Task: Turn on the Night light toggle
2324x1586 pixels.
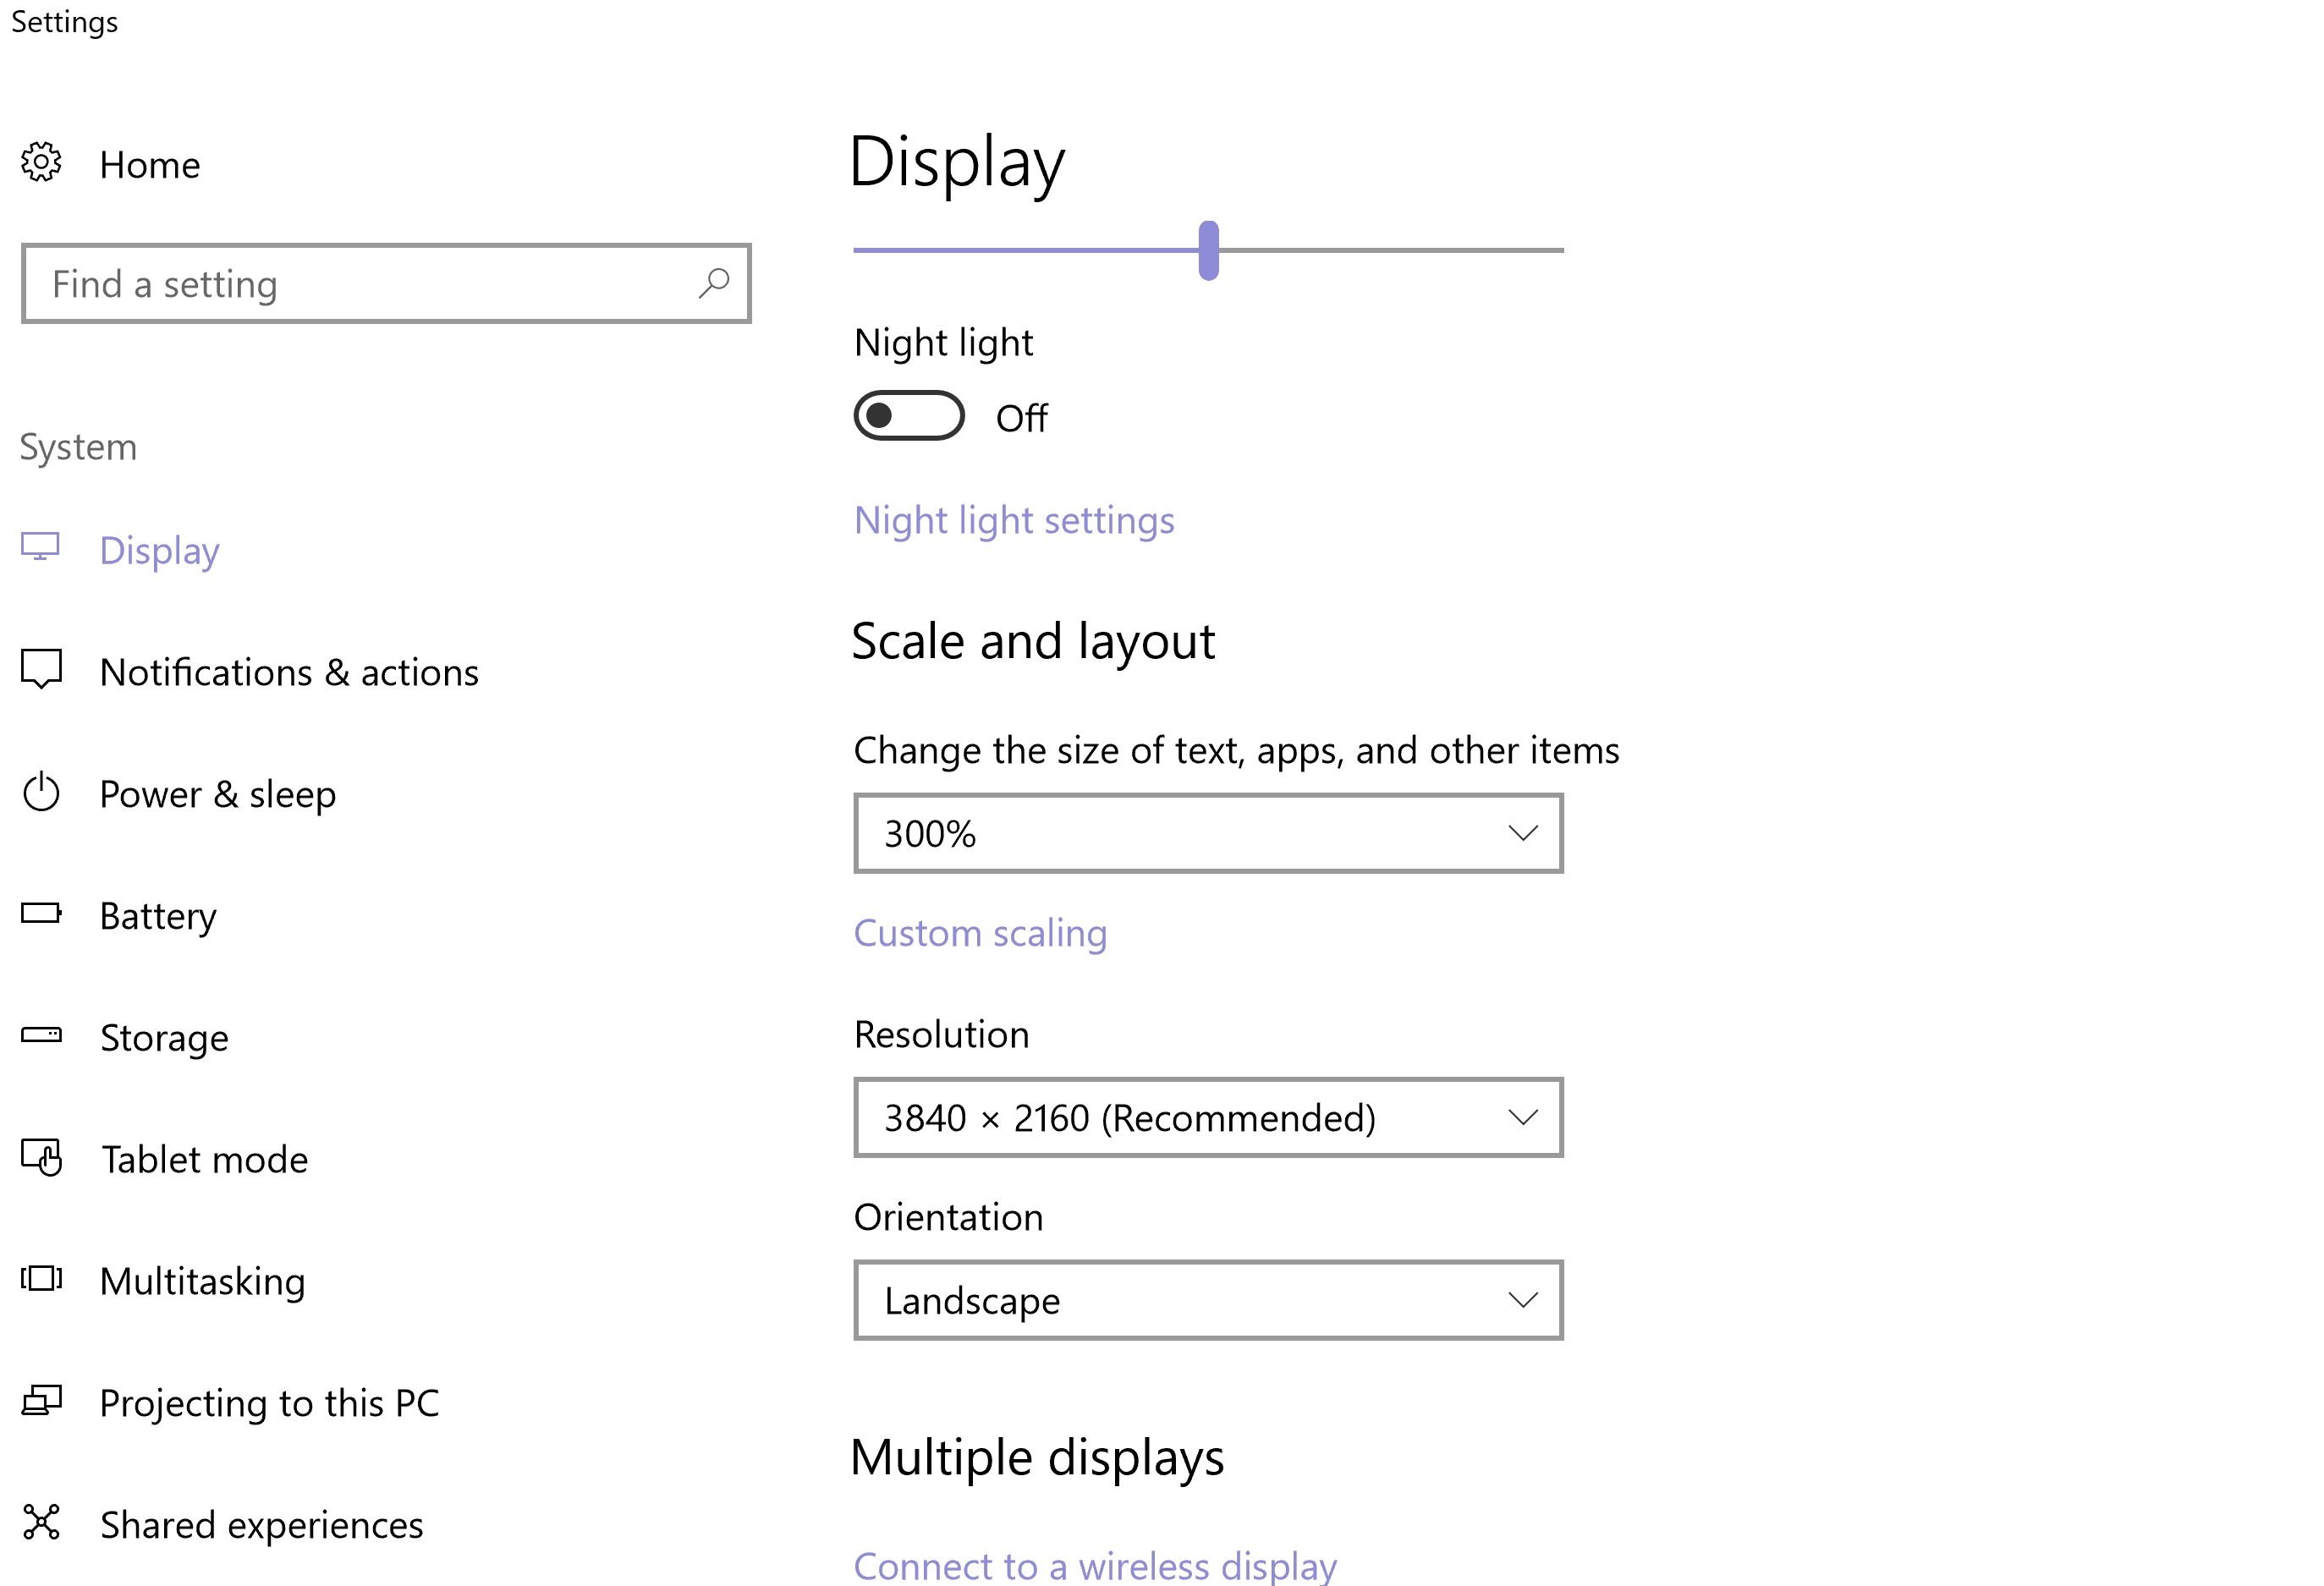Action: (x=908, y=416)
